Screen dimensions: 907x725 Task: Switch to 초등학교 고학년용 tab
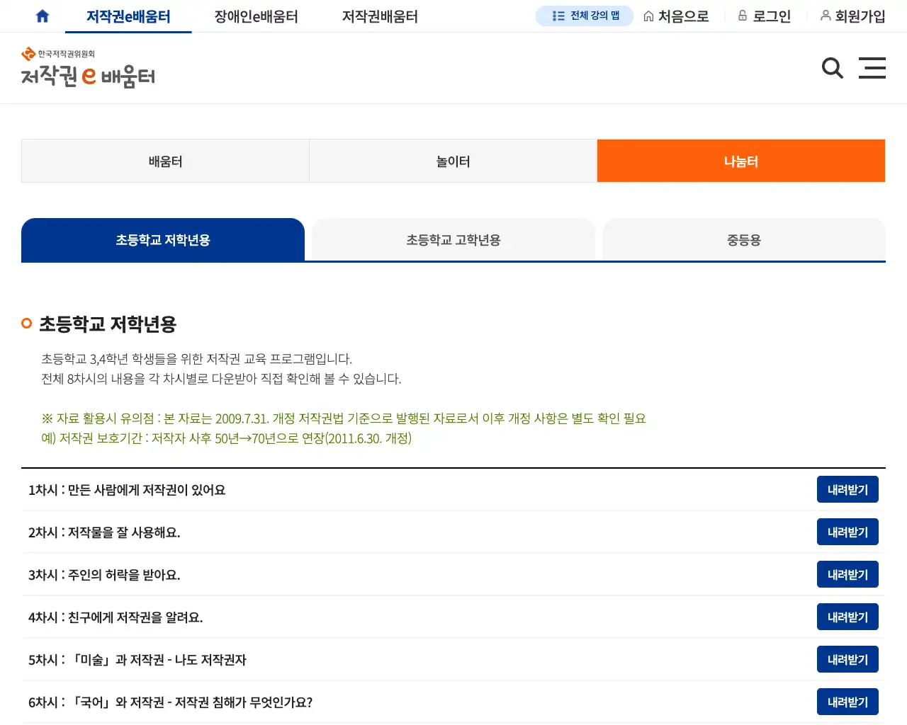click(x=453, y=240)
